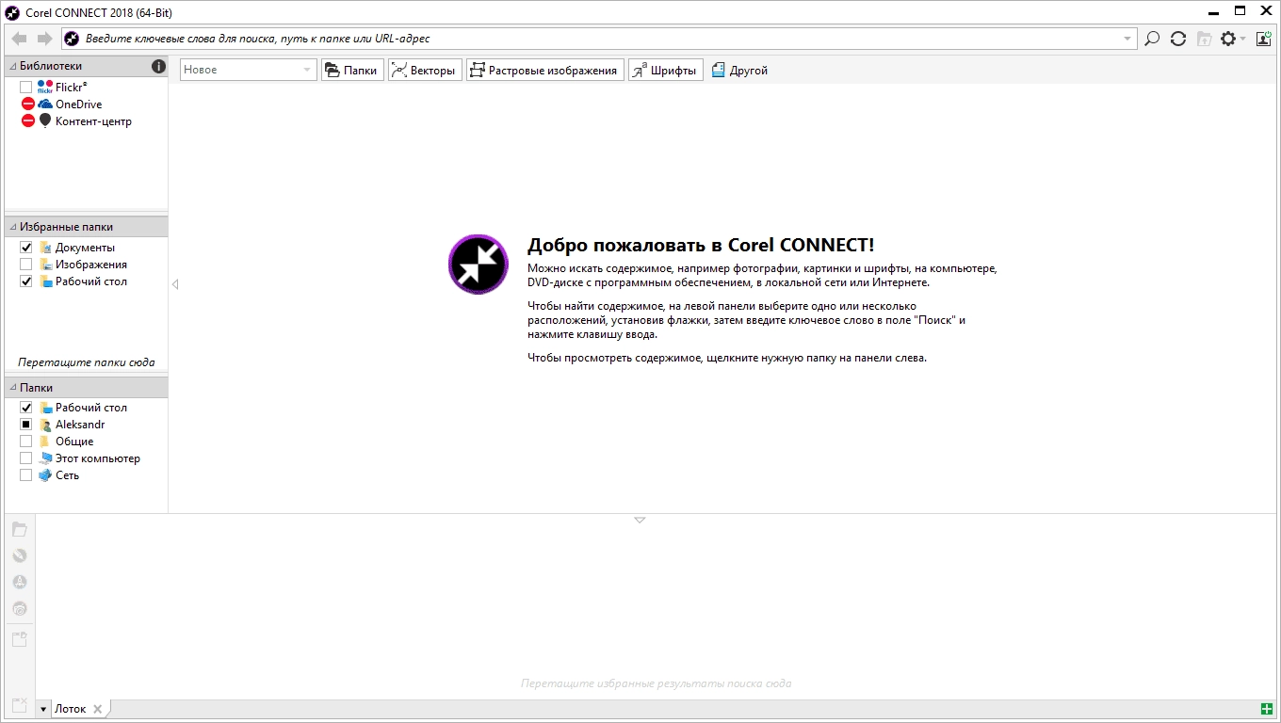Click the Flickr library icon
1281x723 pixels.
pos(45,87)
